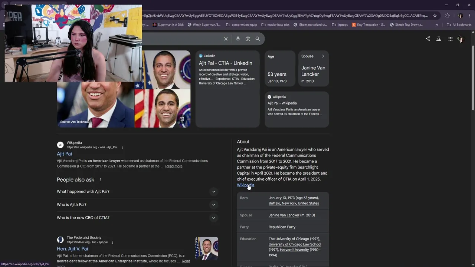Show more bookmarks with the double chevron
The width and height of the screenshot is (475, 267).
point(437,25)
